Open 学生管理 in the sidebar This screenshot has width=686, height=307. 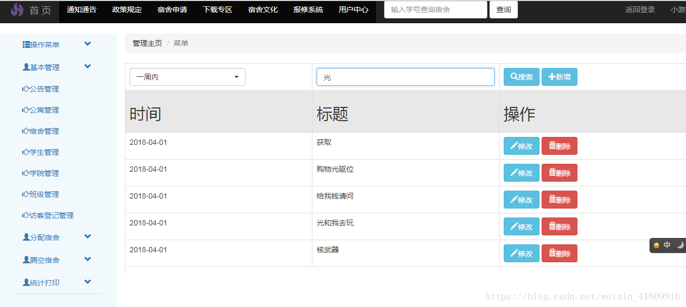(x=44, y=152)
